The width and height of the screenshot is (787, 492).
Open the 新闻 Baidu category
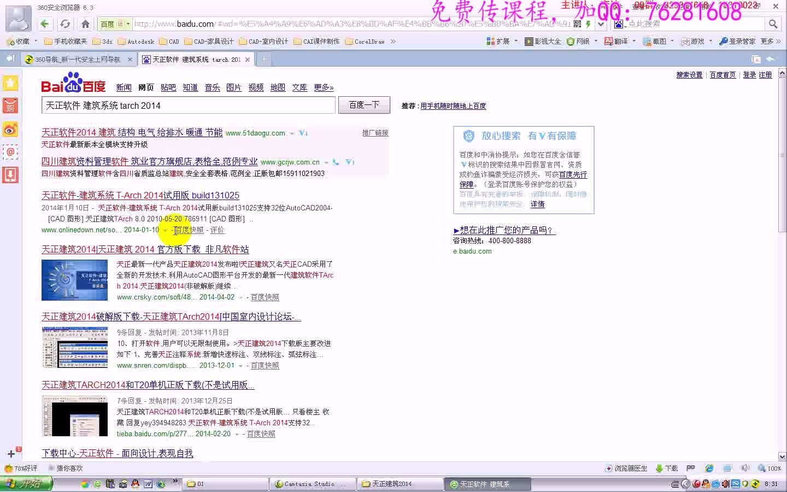124,87
